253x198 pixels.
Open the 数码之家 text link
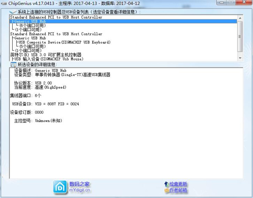point(80,184)
